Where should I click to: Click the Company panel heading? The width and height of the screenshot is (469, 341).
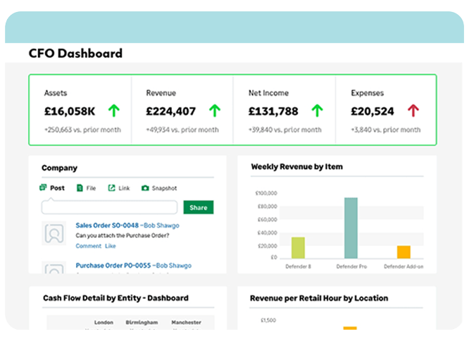tap(60, 168)
